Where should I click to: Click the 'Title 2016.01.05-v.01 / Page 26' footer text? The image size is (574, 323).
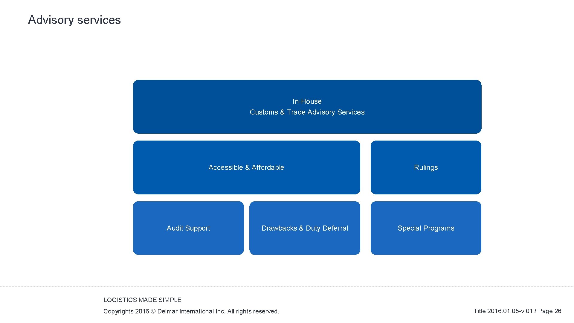(517, 311)
